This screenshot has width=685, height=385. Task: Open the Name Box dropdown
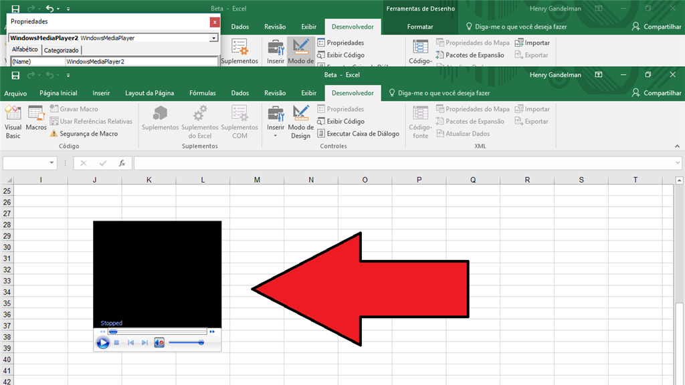[52, 163]
